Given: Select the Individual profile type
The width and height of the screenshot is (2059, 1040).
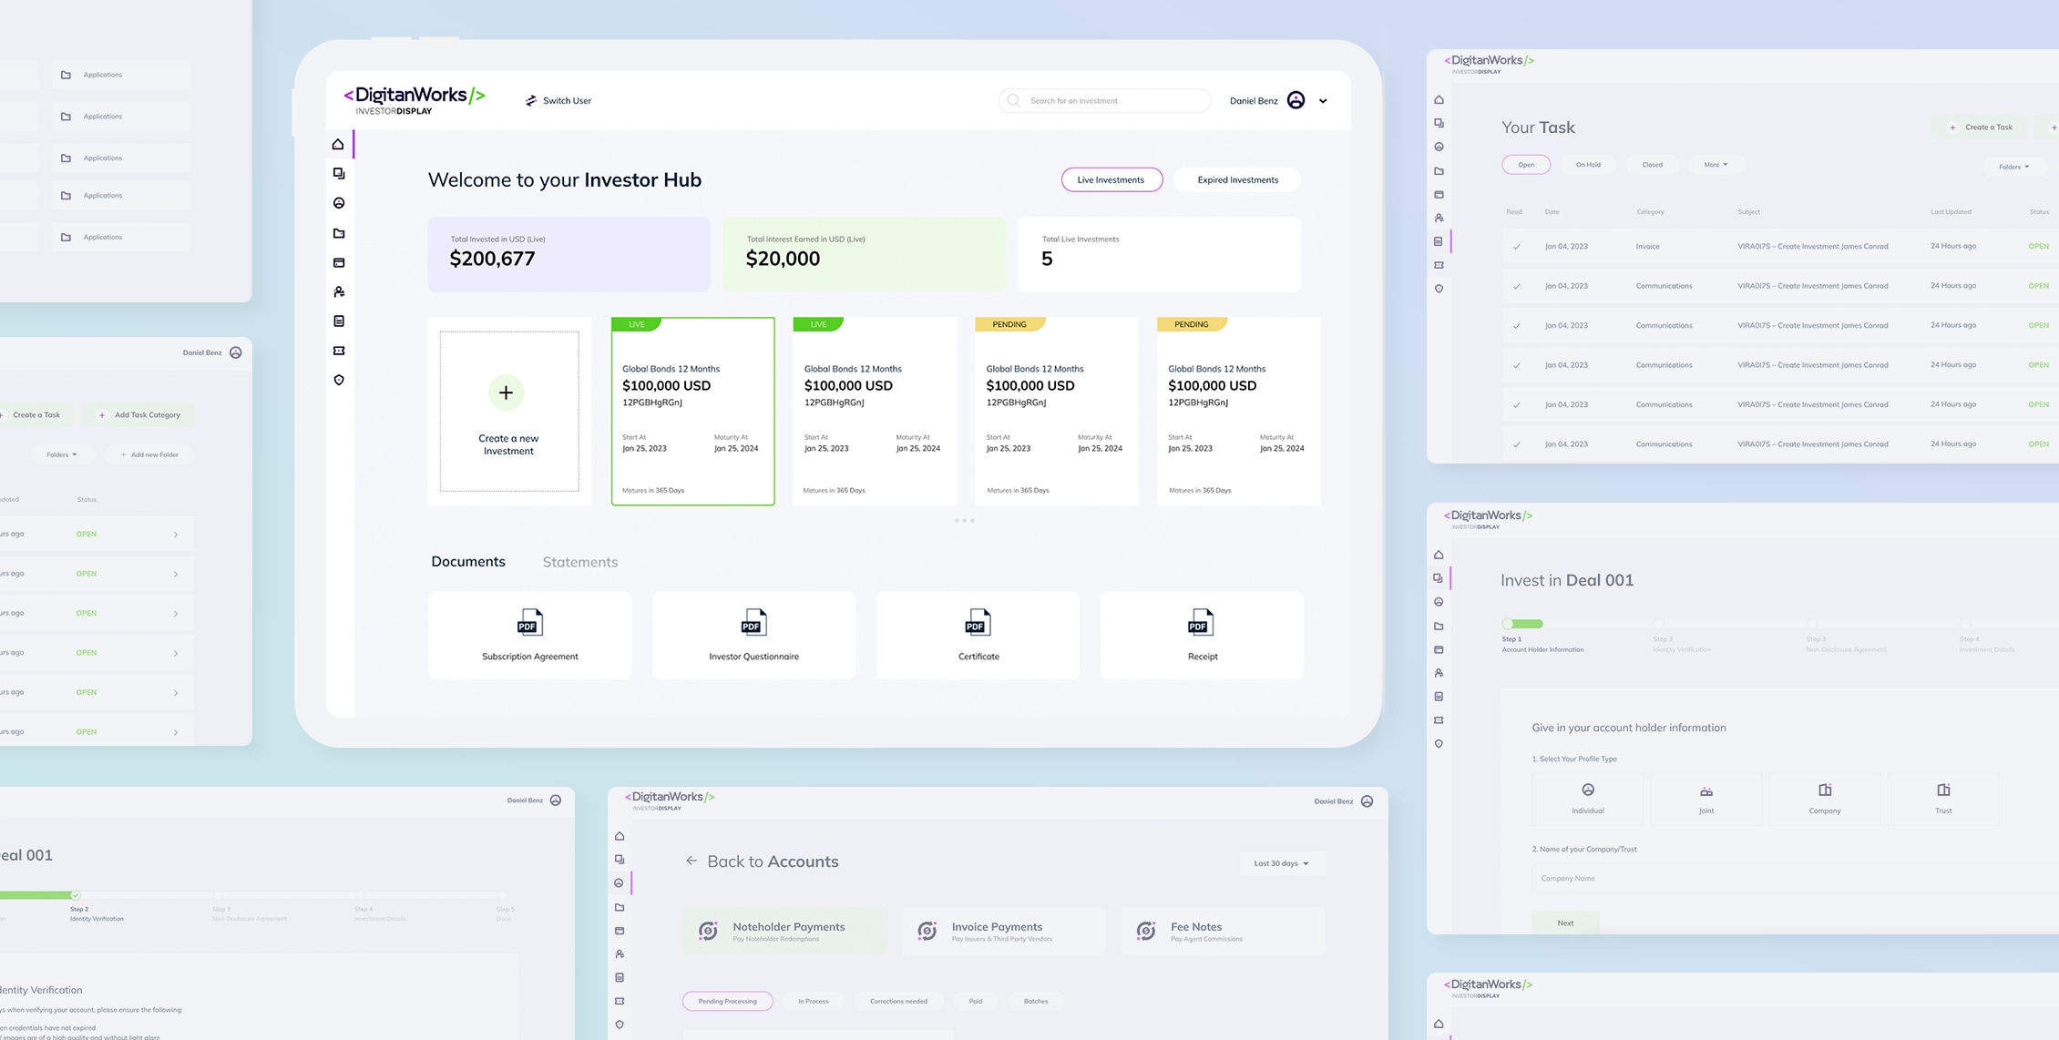Looking at the screenshot, I should (x=1588, y=798).
